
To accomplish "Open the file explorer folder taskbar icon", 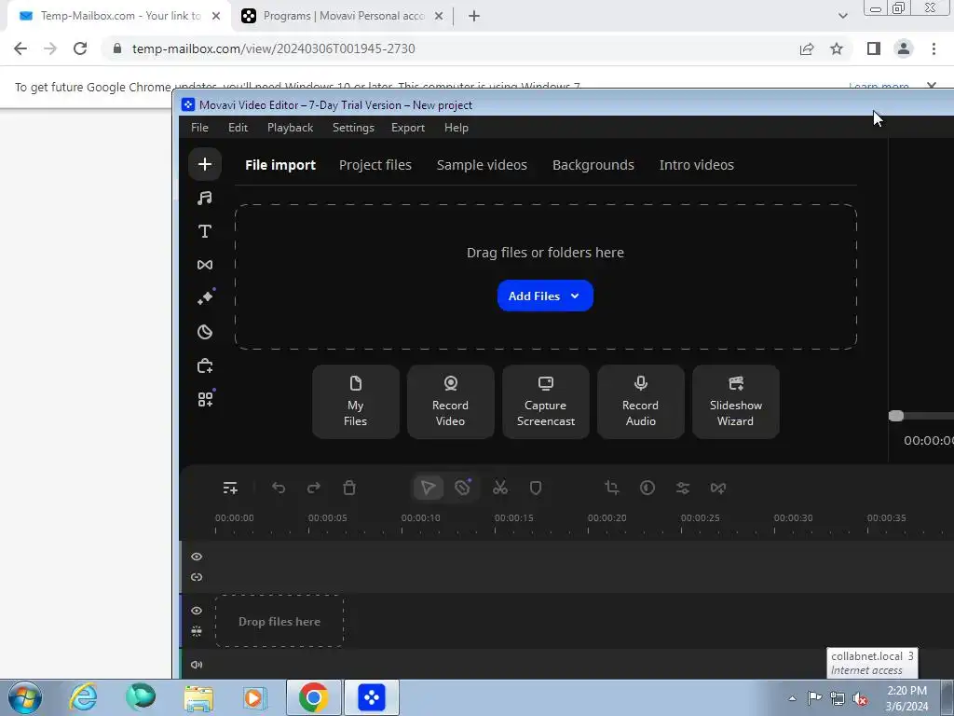I will (198, 697).
